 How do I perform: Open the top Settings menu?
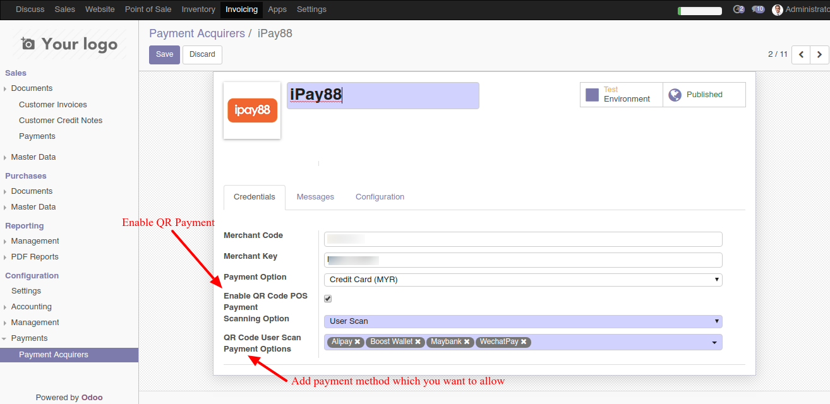pos(311,9)
